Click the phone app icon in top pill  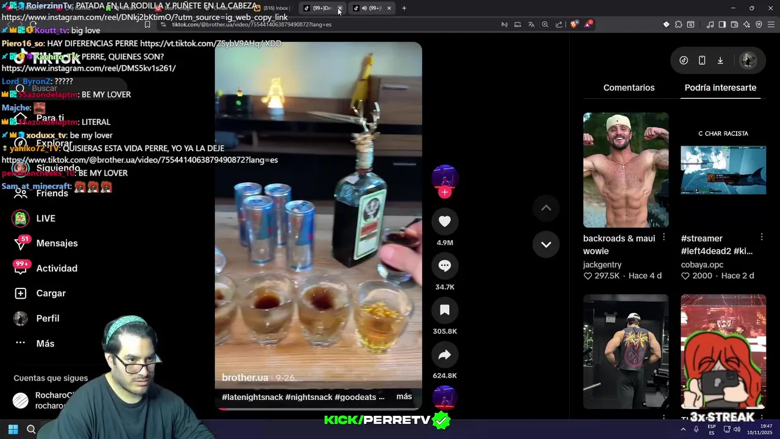(x=702, y=60)
